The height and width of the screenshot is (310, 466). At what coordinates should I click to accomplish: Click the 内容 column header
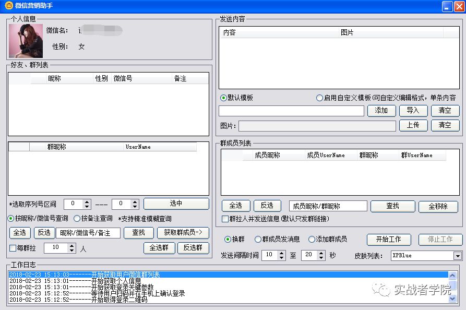[x=279, y=32]
